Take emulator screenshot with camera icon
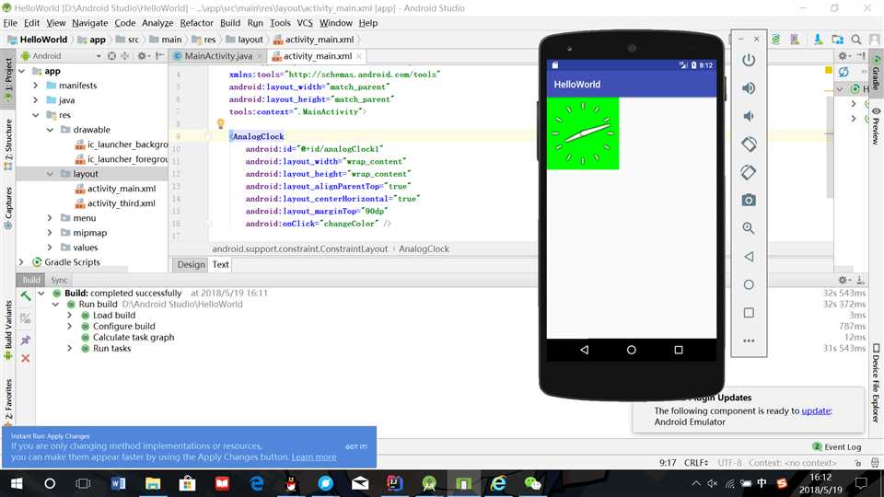 (749, 200)
